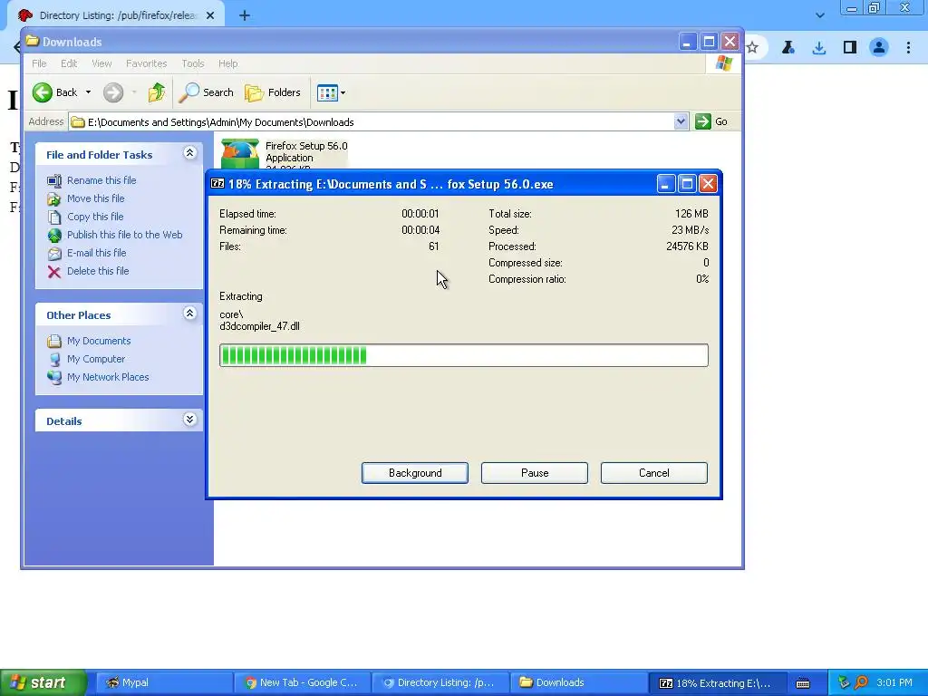This screenshot has height=696, width=928.
Task: Click the magnifier tray icon
Action: (861, 683)
